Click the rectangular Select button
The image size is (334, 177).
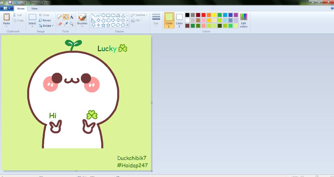point(32,17)
